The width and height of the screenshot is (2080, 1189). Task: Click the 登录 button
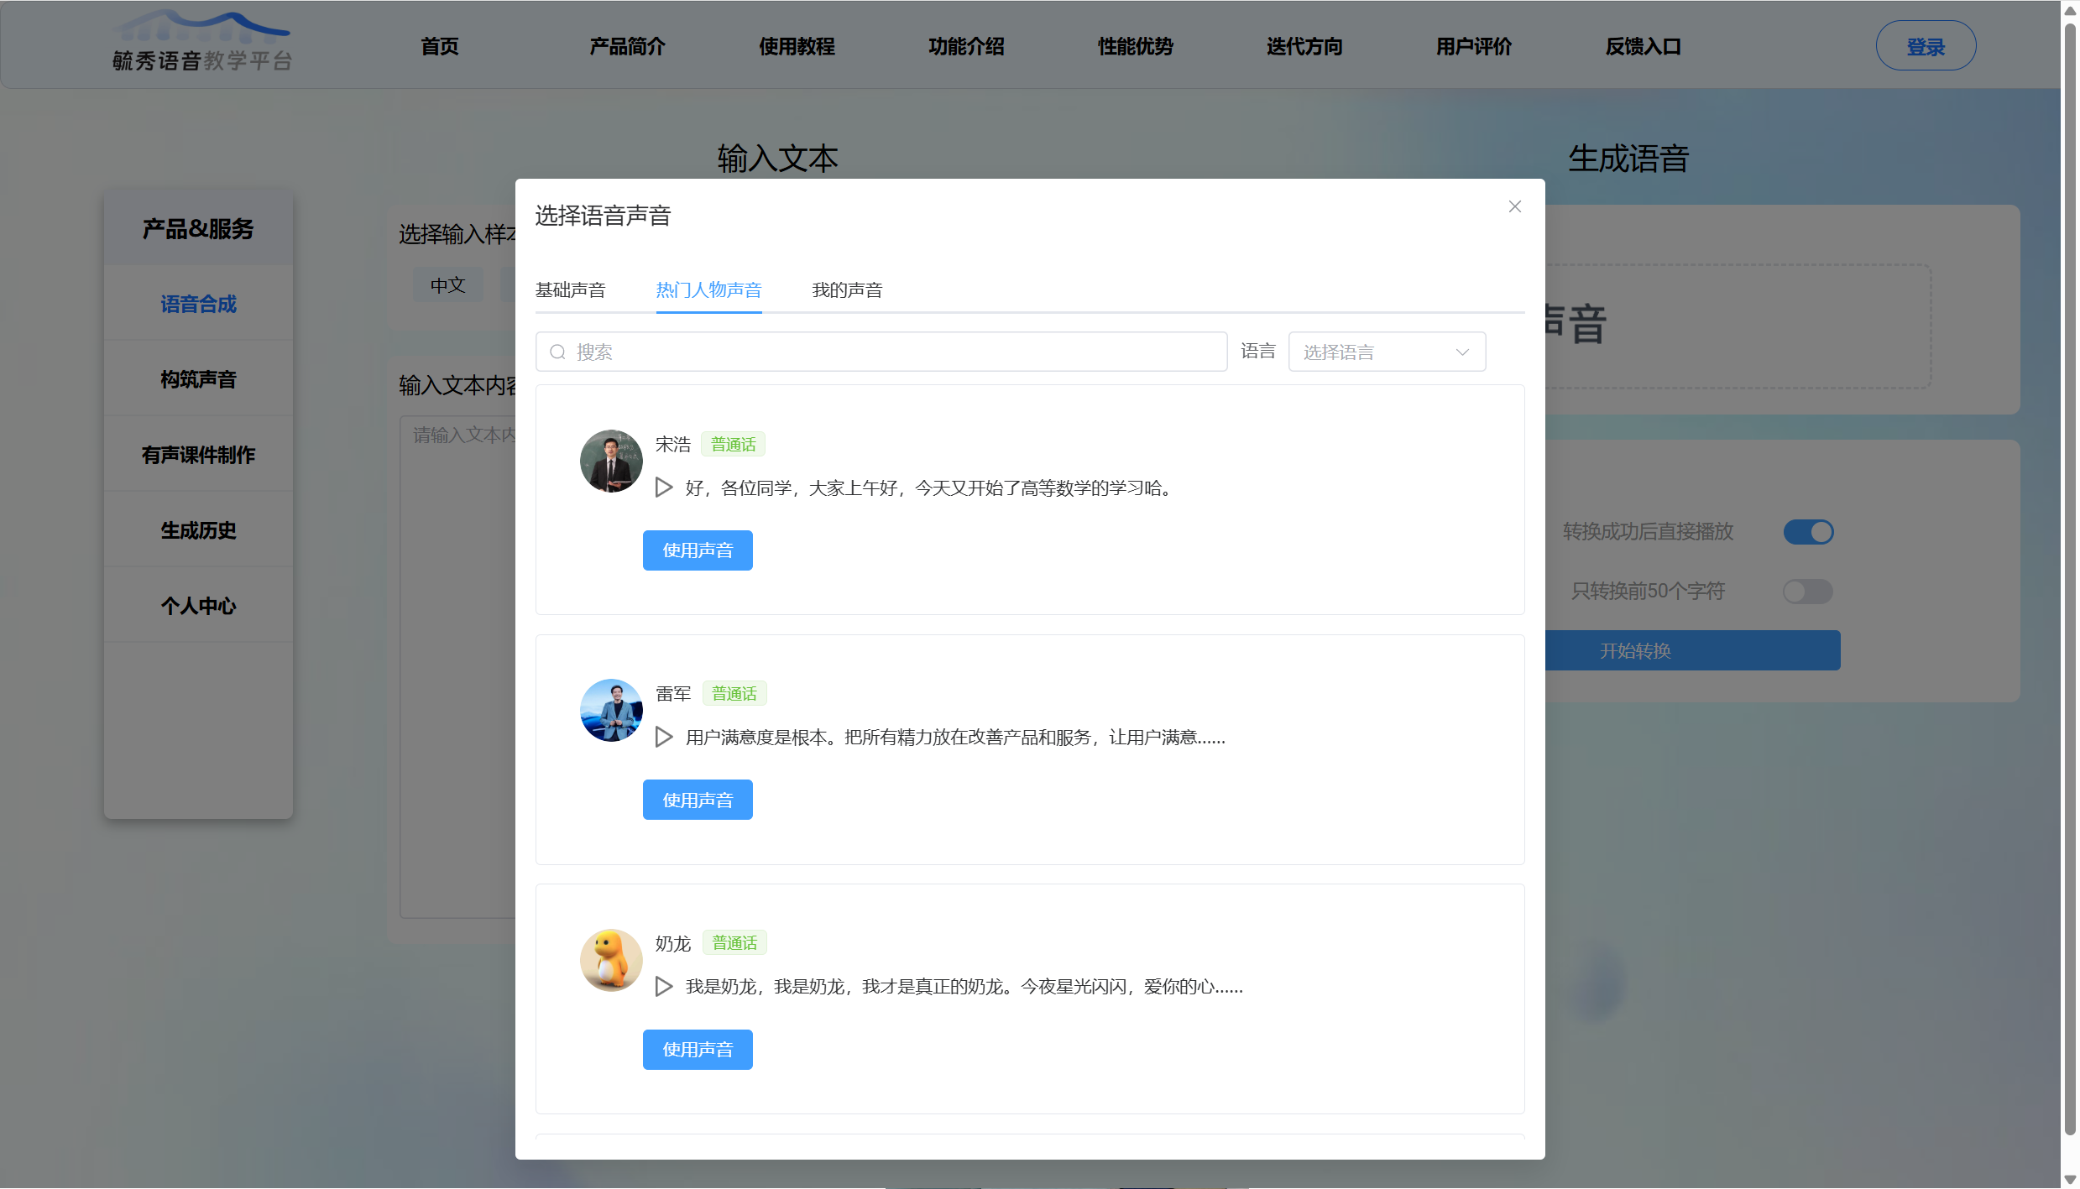pyautogui.click(x=1926, y=45)
